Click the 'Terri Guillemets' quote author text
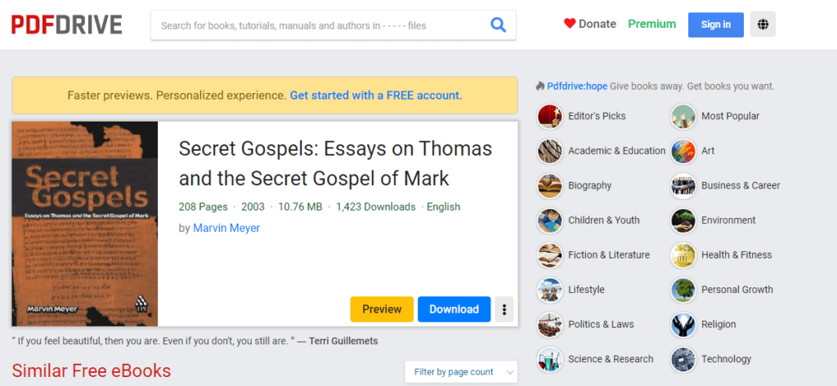 (343, 340)
